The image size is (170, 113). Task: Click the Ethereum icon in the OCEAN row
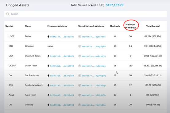click(48, 66)
